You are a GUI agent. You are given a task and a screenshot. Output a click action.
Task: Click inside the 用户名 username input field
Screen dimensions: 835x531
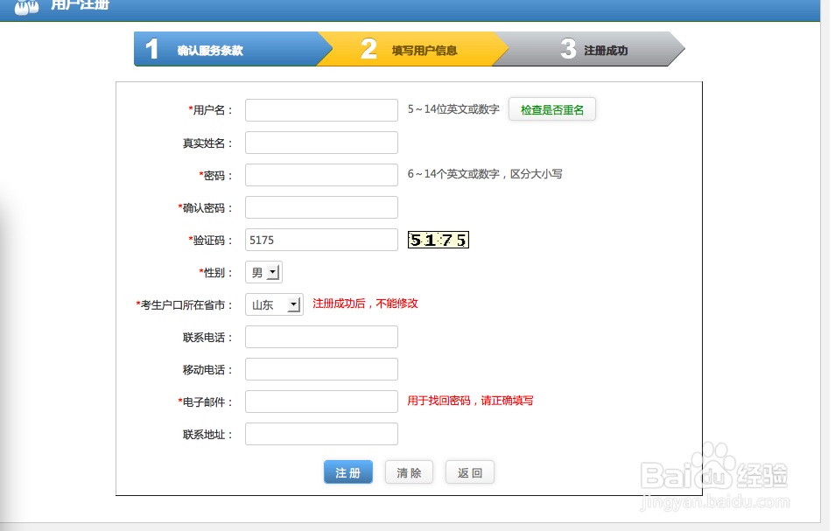tap(320, 109)
